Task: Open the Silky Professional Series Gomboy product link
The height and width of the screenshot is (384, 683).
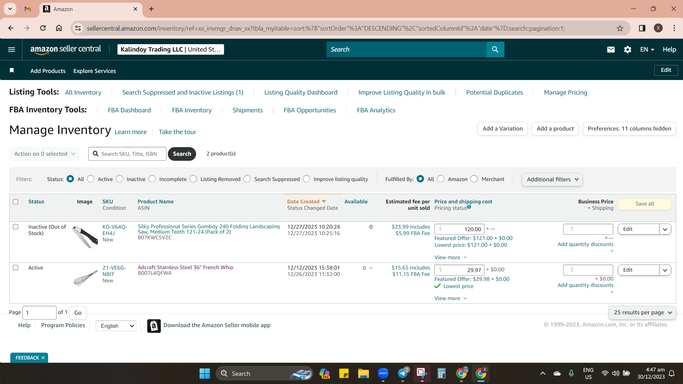Action: (x=208, y=229)
